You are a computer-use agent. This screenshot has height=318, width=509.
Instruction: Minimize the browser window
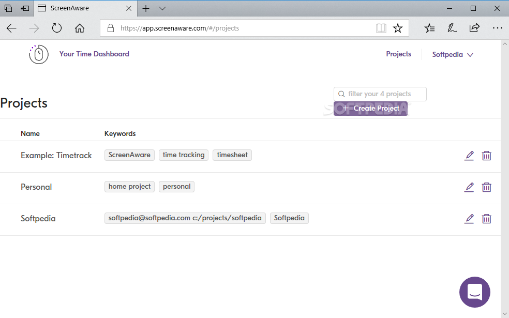coord(450,8)
